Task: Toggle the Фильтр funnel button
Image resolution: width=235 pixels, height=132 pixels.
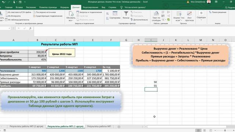Action: (x=126, y=15)
